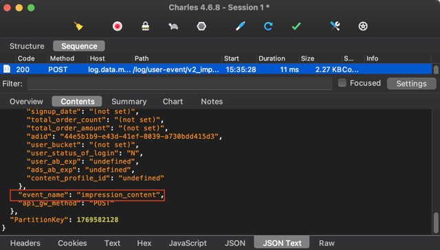This screenshot has width=440, height=250.
Task: Click the /log/user-event/v2_imp path cell
Action: 176,69
